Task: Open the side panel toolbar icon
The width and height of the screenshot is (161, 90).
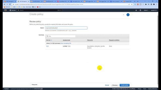Action: pos(151,4)
